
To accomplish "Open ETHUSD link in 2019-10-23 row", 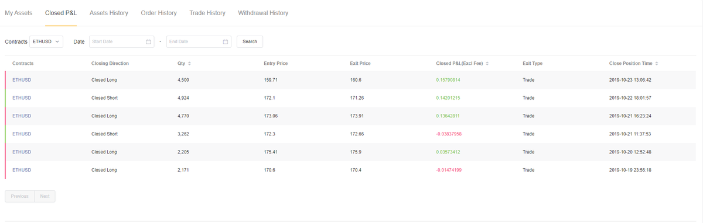I will [22, 79].
